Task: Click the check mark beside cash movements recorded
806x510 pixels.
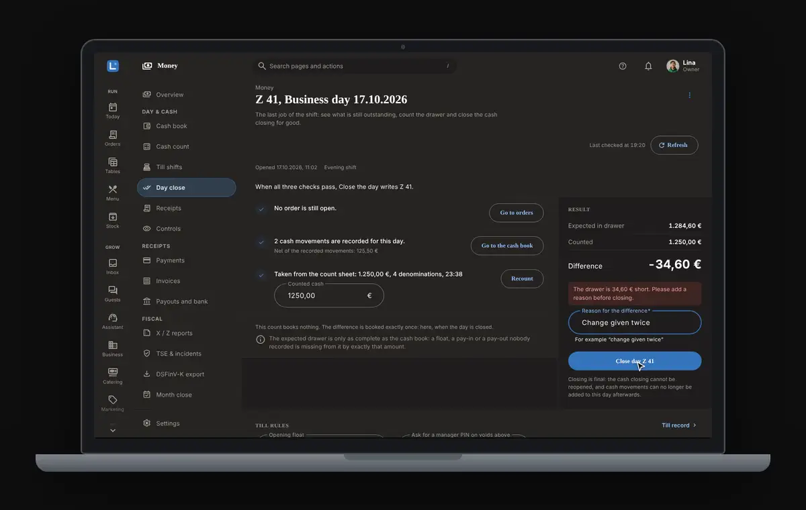Action: (x=261, y=242)
